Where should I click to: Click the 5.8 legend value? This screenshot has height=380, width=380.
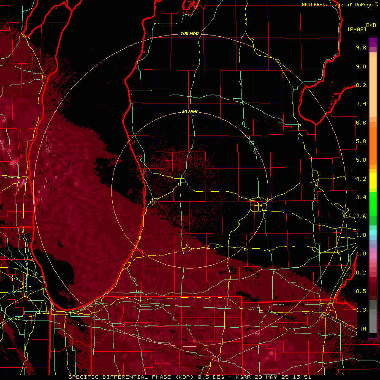(x=361, y=141)
